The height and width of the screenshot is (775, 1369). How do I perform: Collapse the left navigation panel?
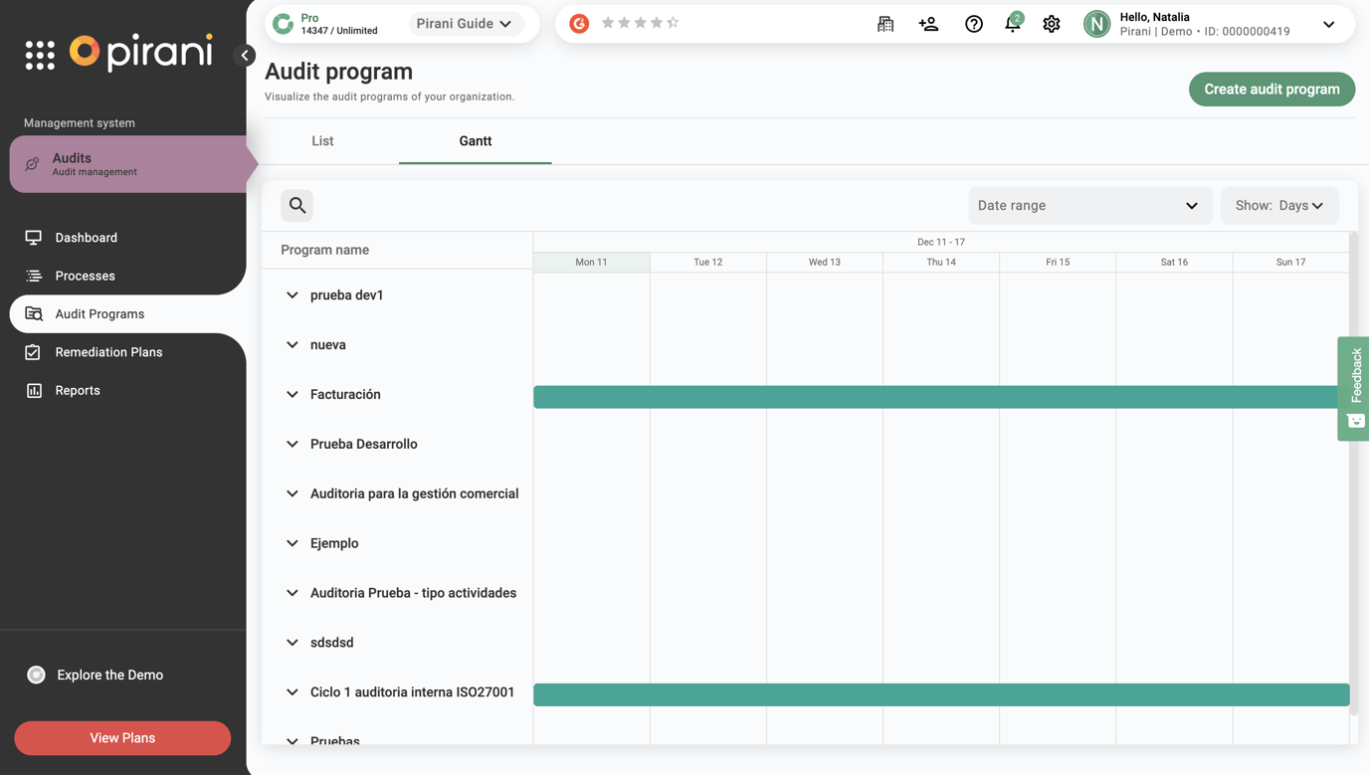pos(246,55)
